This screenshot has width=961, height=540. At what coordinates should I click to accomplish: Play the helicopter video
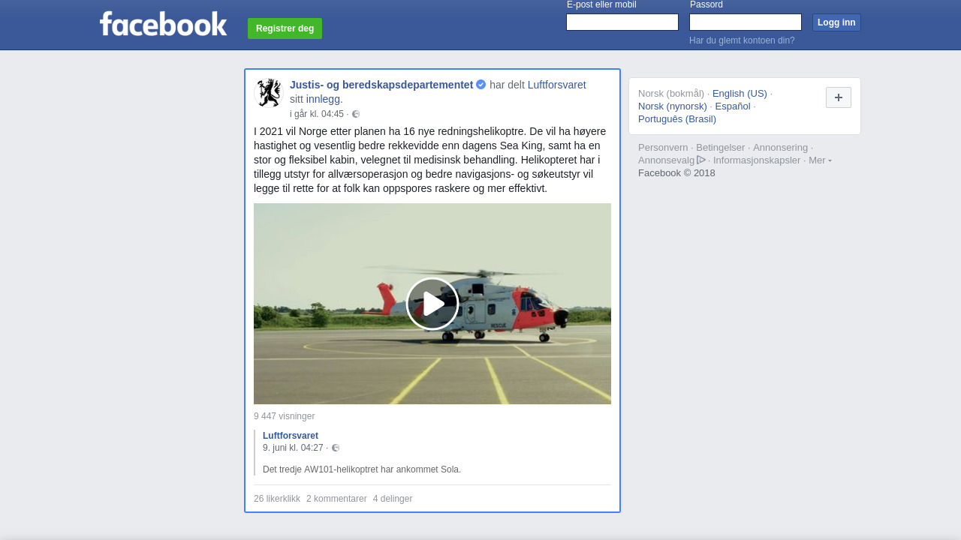click(432, 304)
